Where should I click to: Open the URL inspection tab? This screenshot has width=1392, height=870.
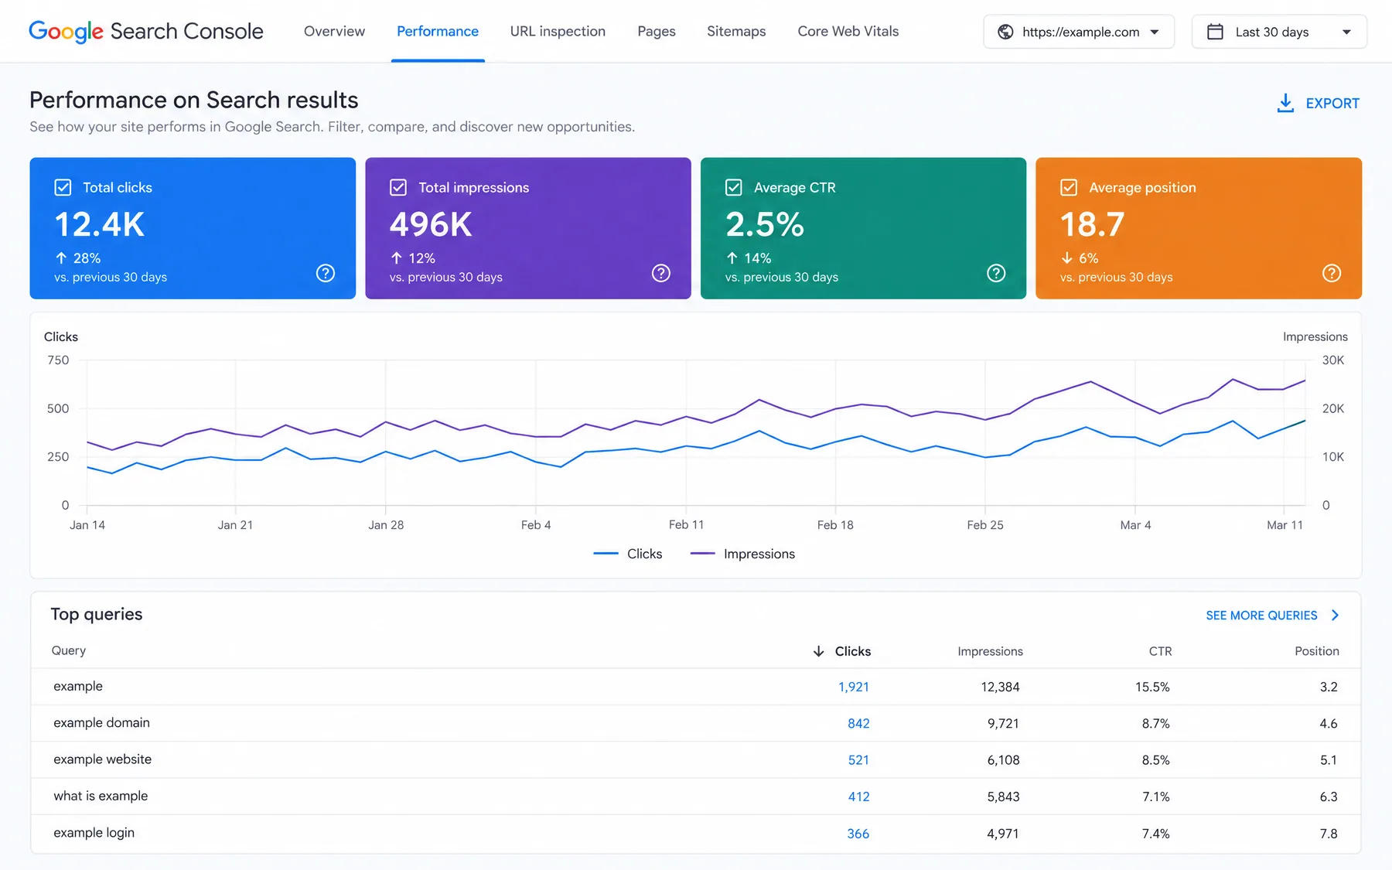[x=558, y=32]
